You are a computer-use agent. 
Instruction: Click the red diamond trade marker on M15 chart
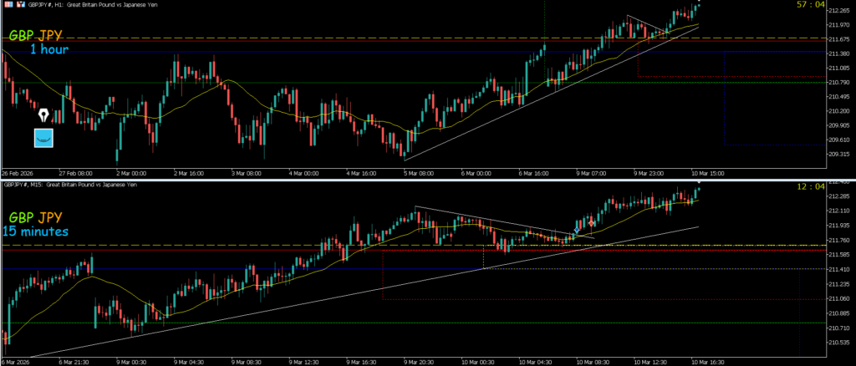[593, 223]
